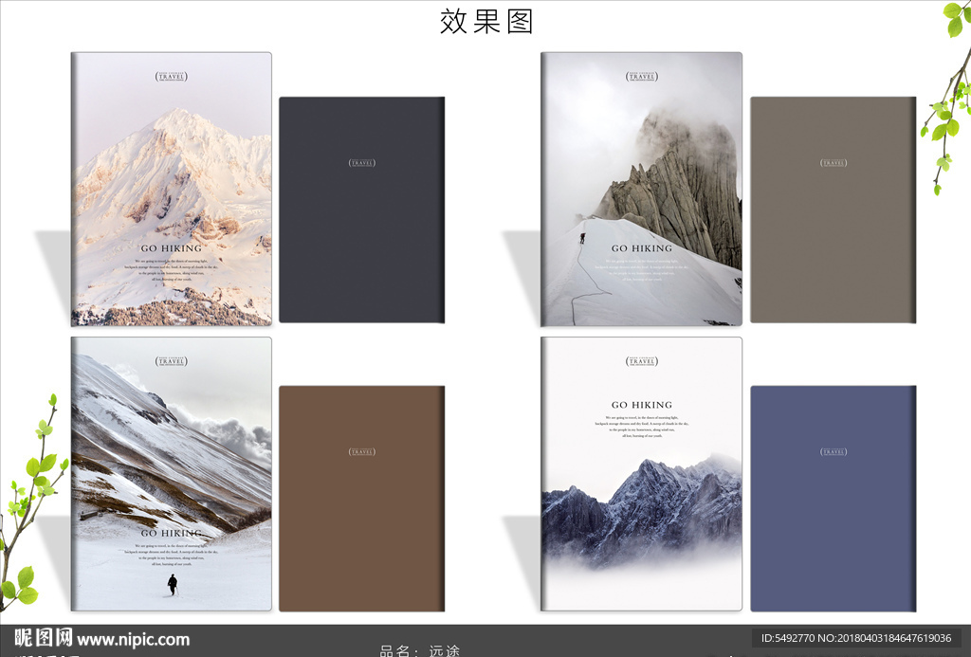The image size is (971, 657).
Task: Select the foggy rock cliff notebook cover
Action: pyautogui.click(x=642, y=189)
